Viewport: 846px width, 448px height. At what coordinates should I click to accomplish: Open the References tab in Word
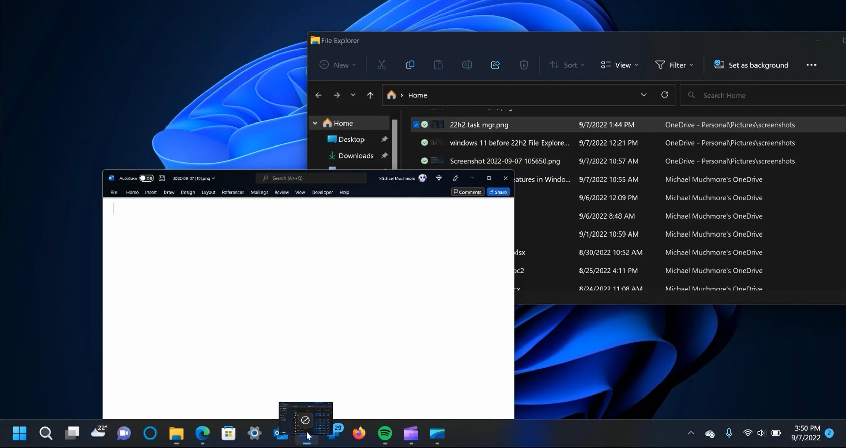tap(233, 192)
